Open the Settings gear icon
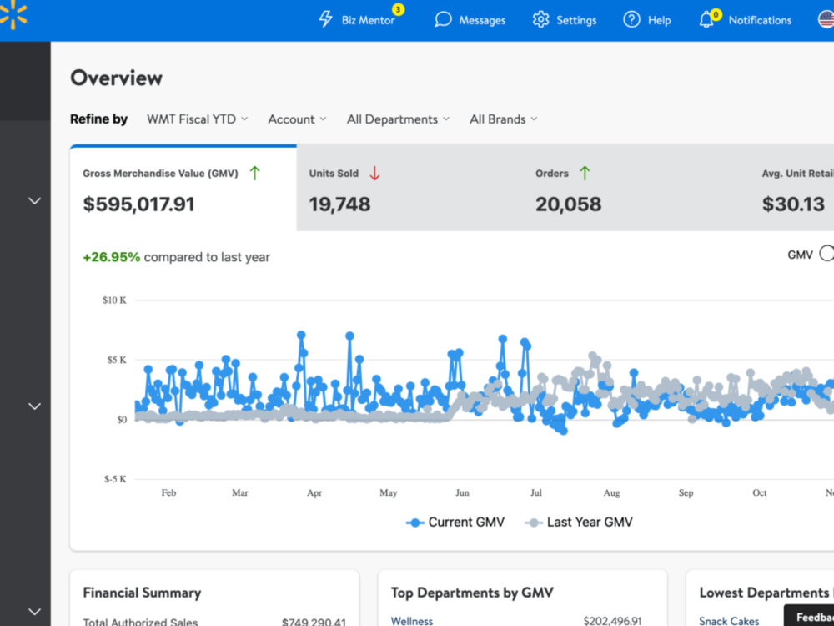 [540, 20]
